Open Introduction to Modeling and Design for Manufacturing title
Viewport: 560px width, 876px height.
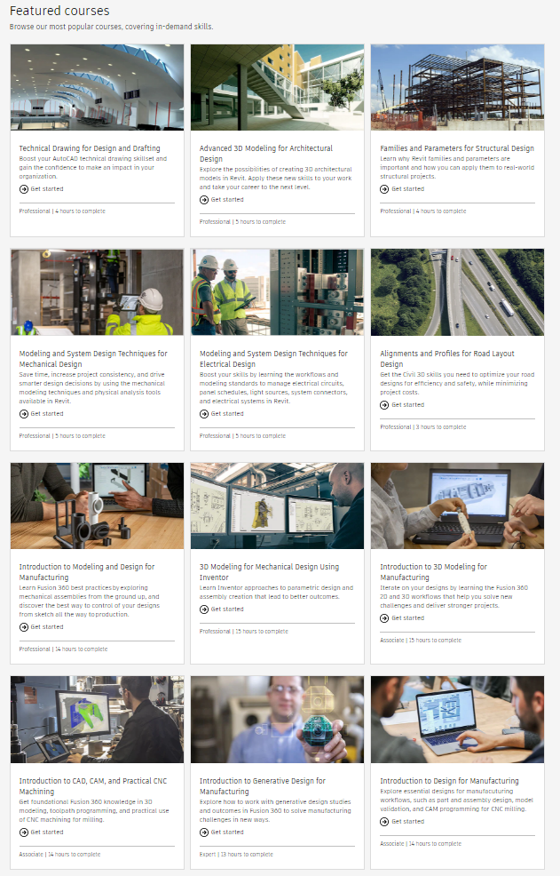(x=87, y=572)
